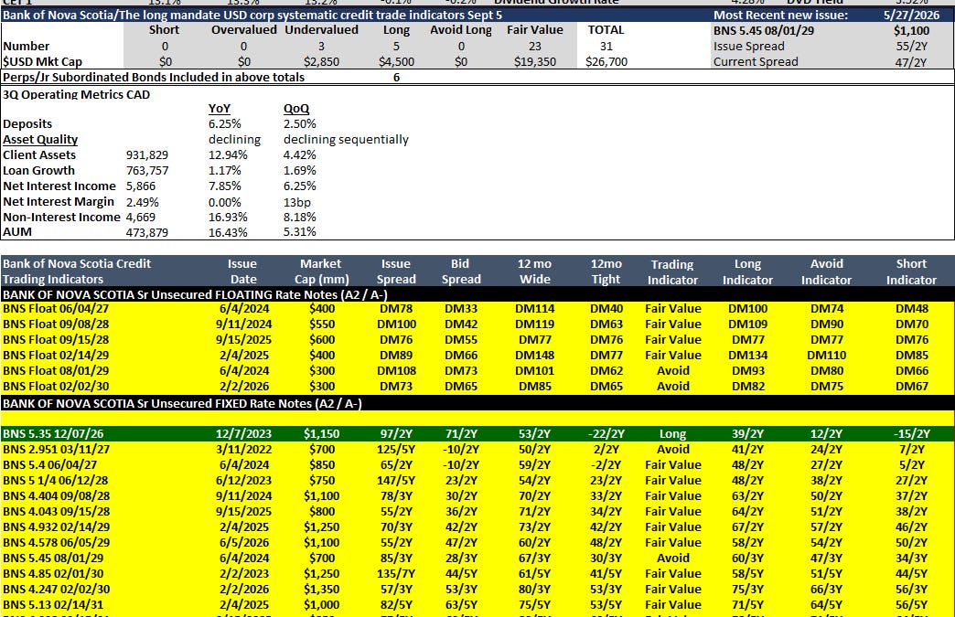The width and height of the screenshot is (955, 617).
Task: Click the BNS 5.45 08/01/29 recent issue cell
Action: (x=764, y=30)
